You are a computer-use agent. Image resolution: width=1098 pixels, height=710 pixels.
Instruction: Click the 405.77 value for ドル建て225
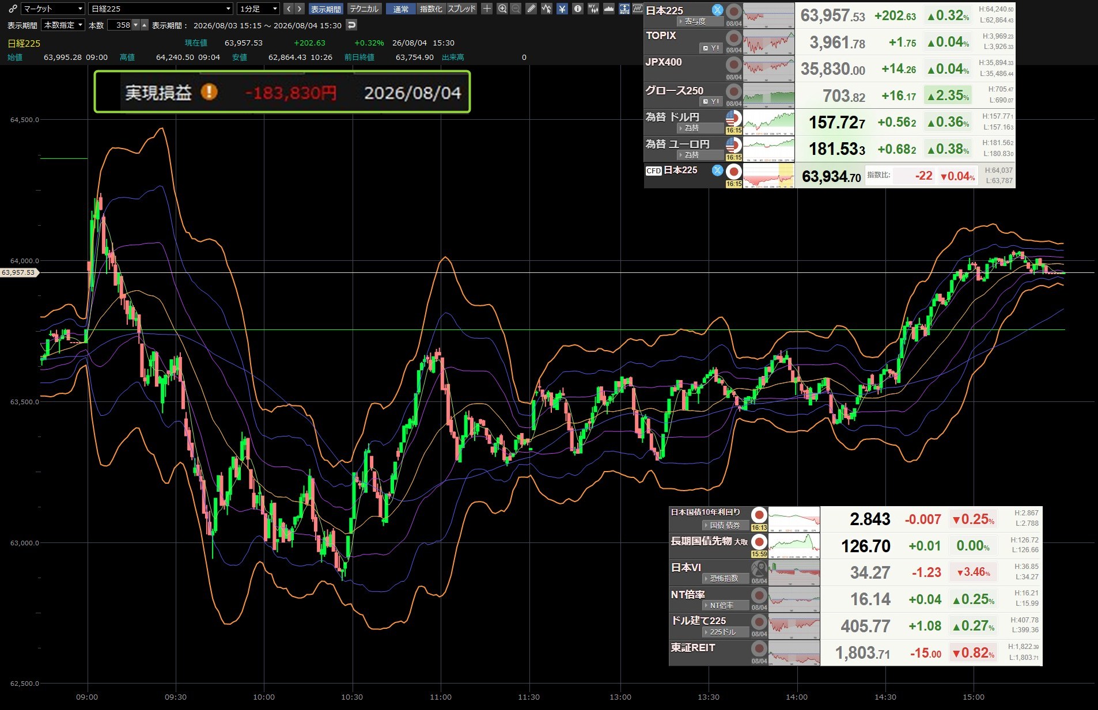pos(866,626)
